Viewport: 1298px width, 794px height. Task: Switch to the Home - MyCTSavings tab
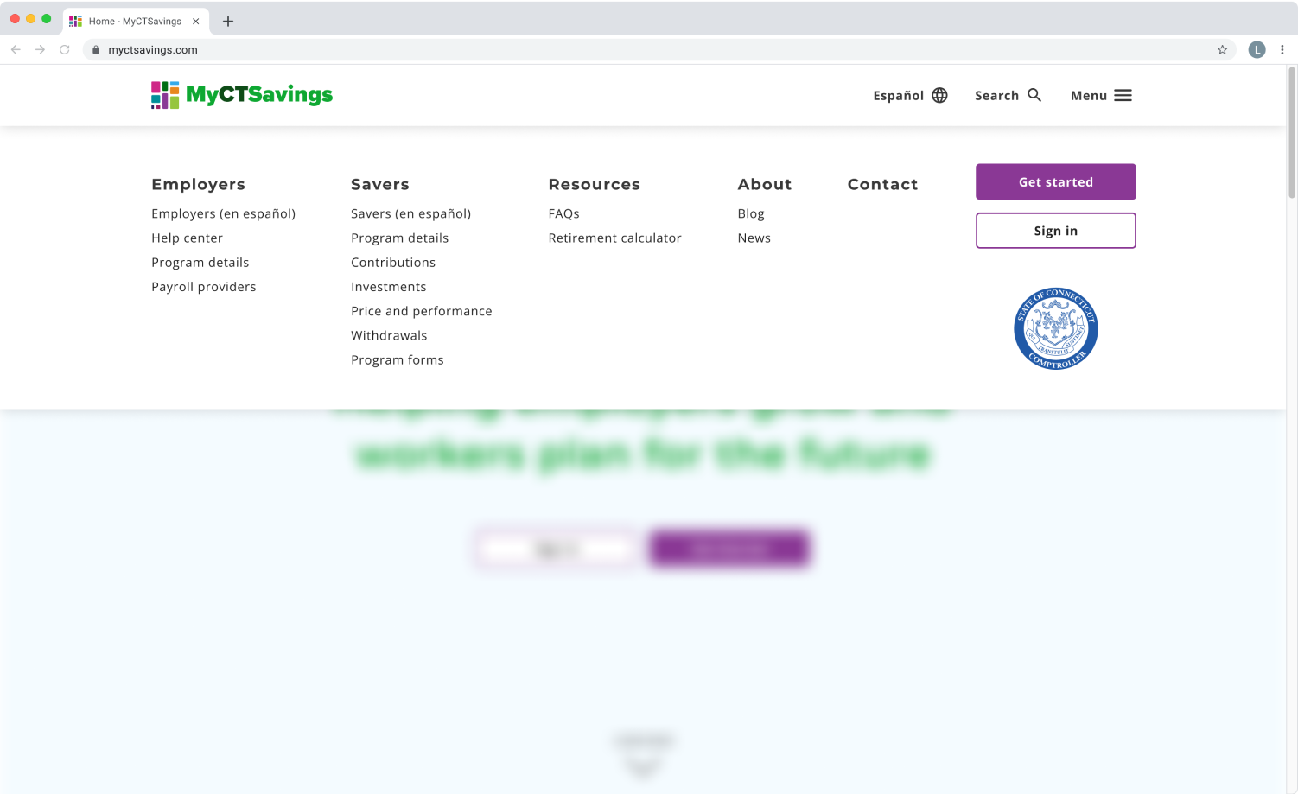pos(134,21)
